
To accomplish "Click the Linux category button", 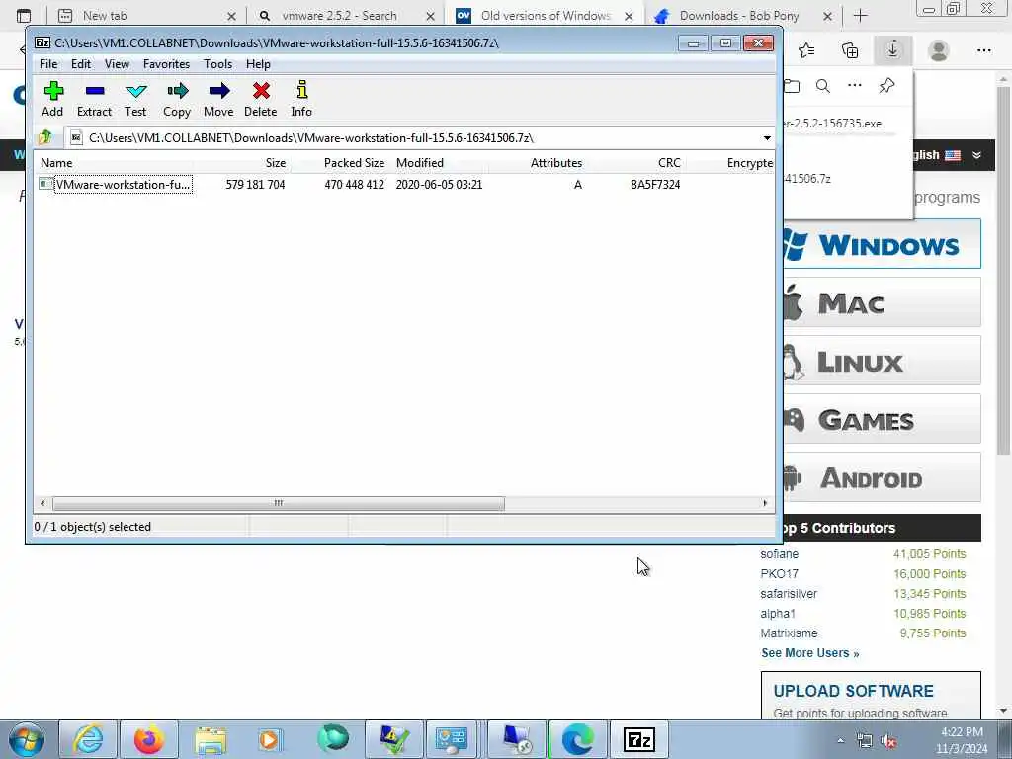I will tap(882, 361).
